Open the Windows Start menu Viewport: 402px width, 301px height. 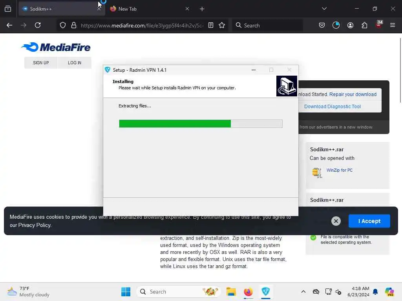[126, 292]
